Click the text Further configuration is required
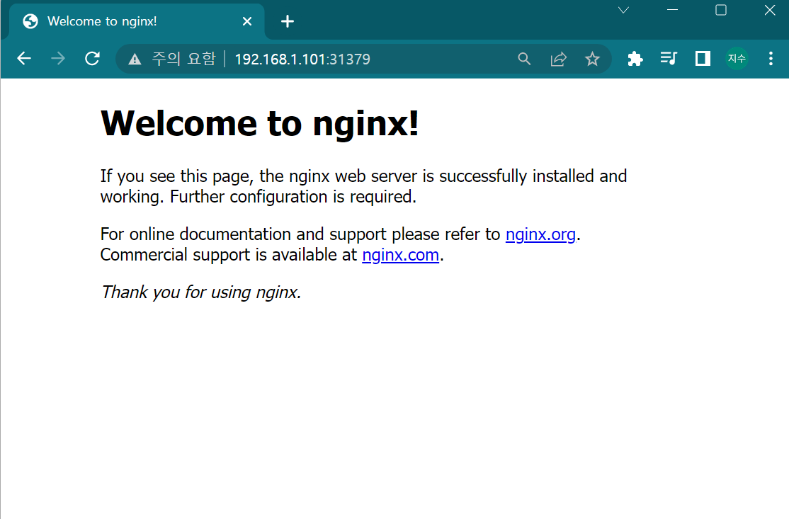This screenshot has height=519, width=789. 293,197
